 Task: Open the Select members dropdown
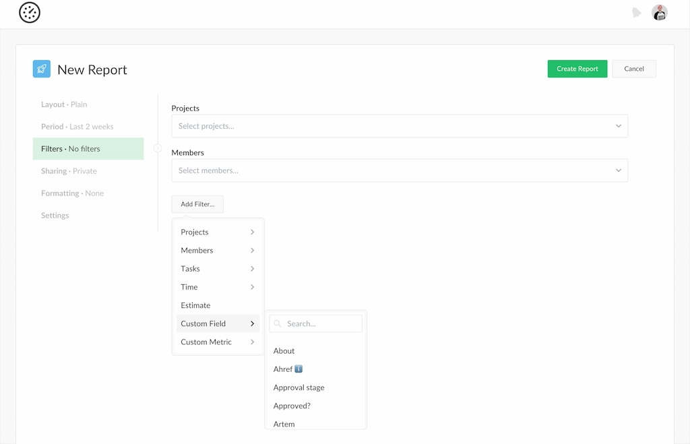(399, 170)
